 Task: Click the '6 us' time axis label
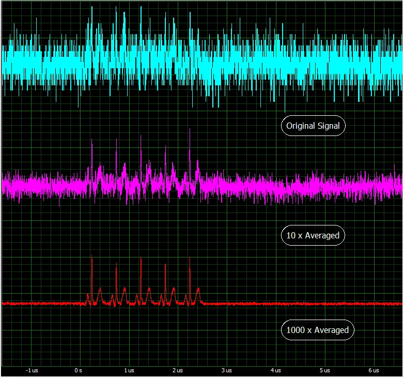(x=374, y=370)
